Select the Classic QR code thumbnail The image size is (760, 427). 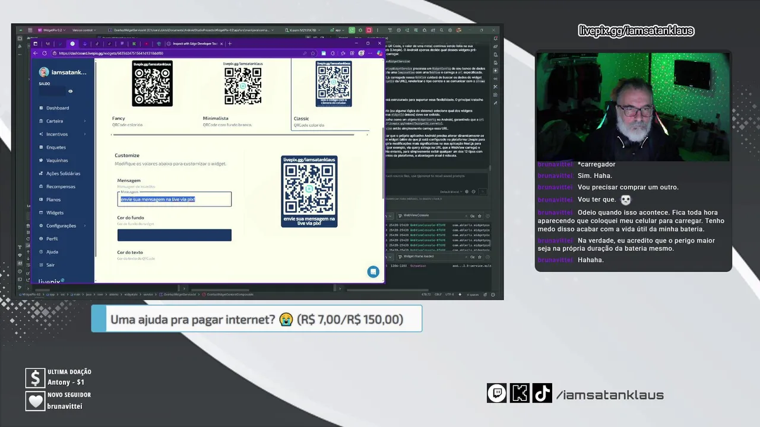(334, 84)
